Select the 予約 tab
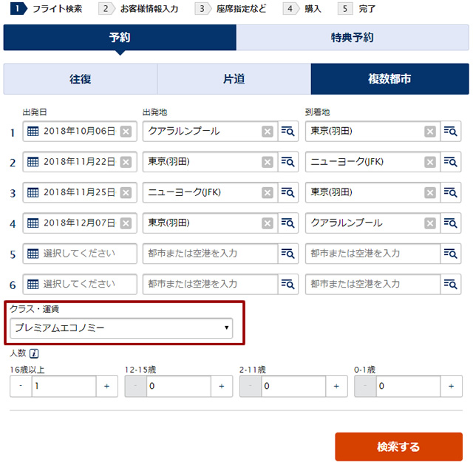This screenshot has width=473, height=471. coord(120,38)
